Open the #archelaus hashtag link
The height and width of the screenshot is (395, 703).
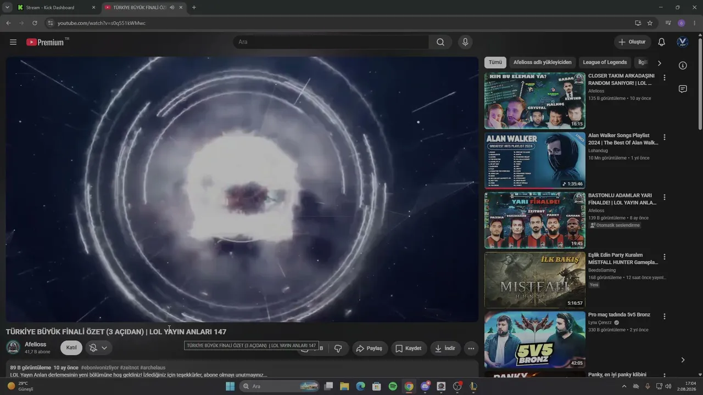click(x=153, y=368)
